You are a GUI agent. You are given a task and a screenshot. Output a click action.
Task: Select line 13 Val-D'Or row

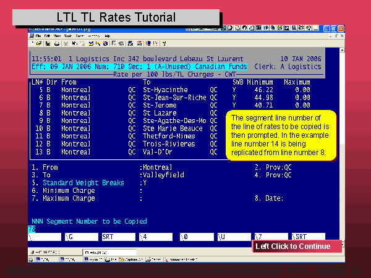pos(124,152)
